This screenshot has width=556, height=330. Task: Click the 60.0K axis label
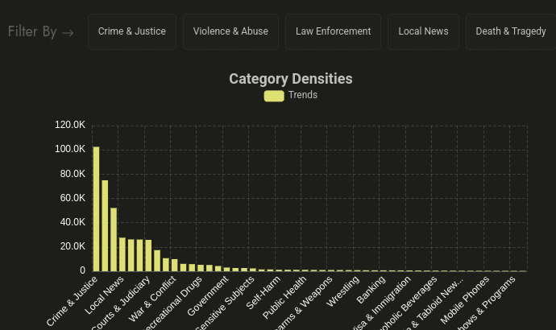tap(73, 198)
